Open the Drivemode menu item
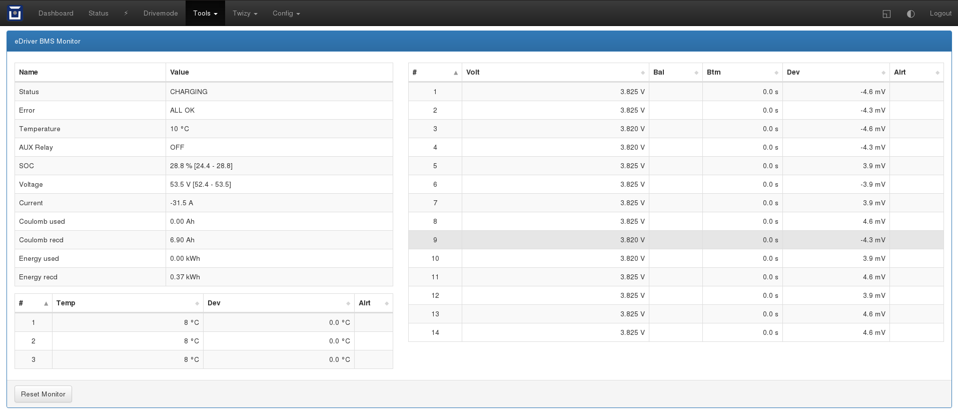 point(161,14)
